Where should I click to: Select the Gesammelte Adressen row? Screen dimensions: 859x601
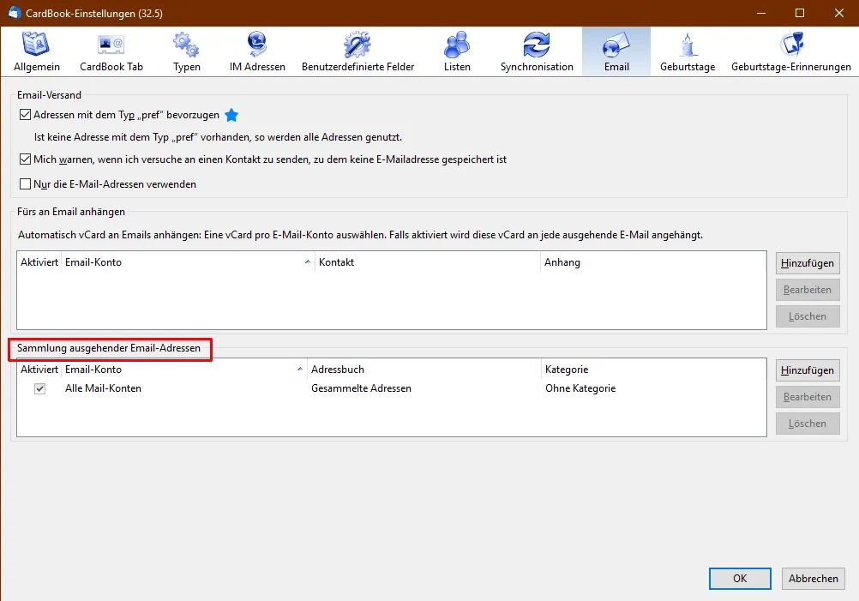pos(391,388)
